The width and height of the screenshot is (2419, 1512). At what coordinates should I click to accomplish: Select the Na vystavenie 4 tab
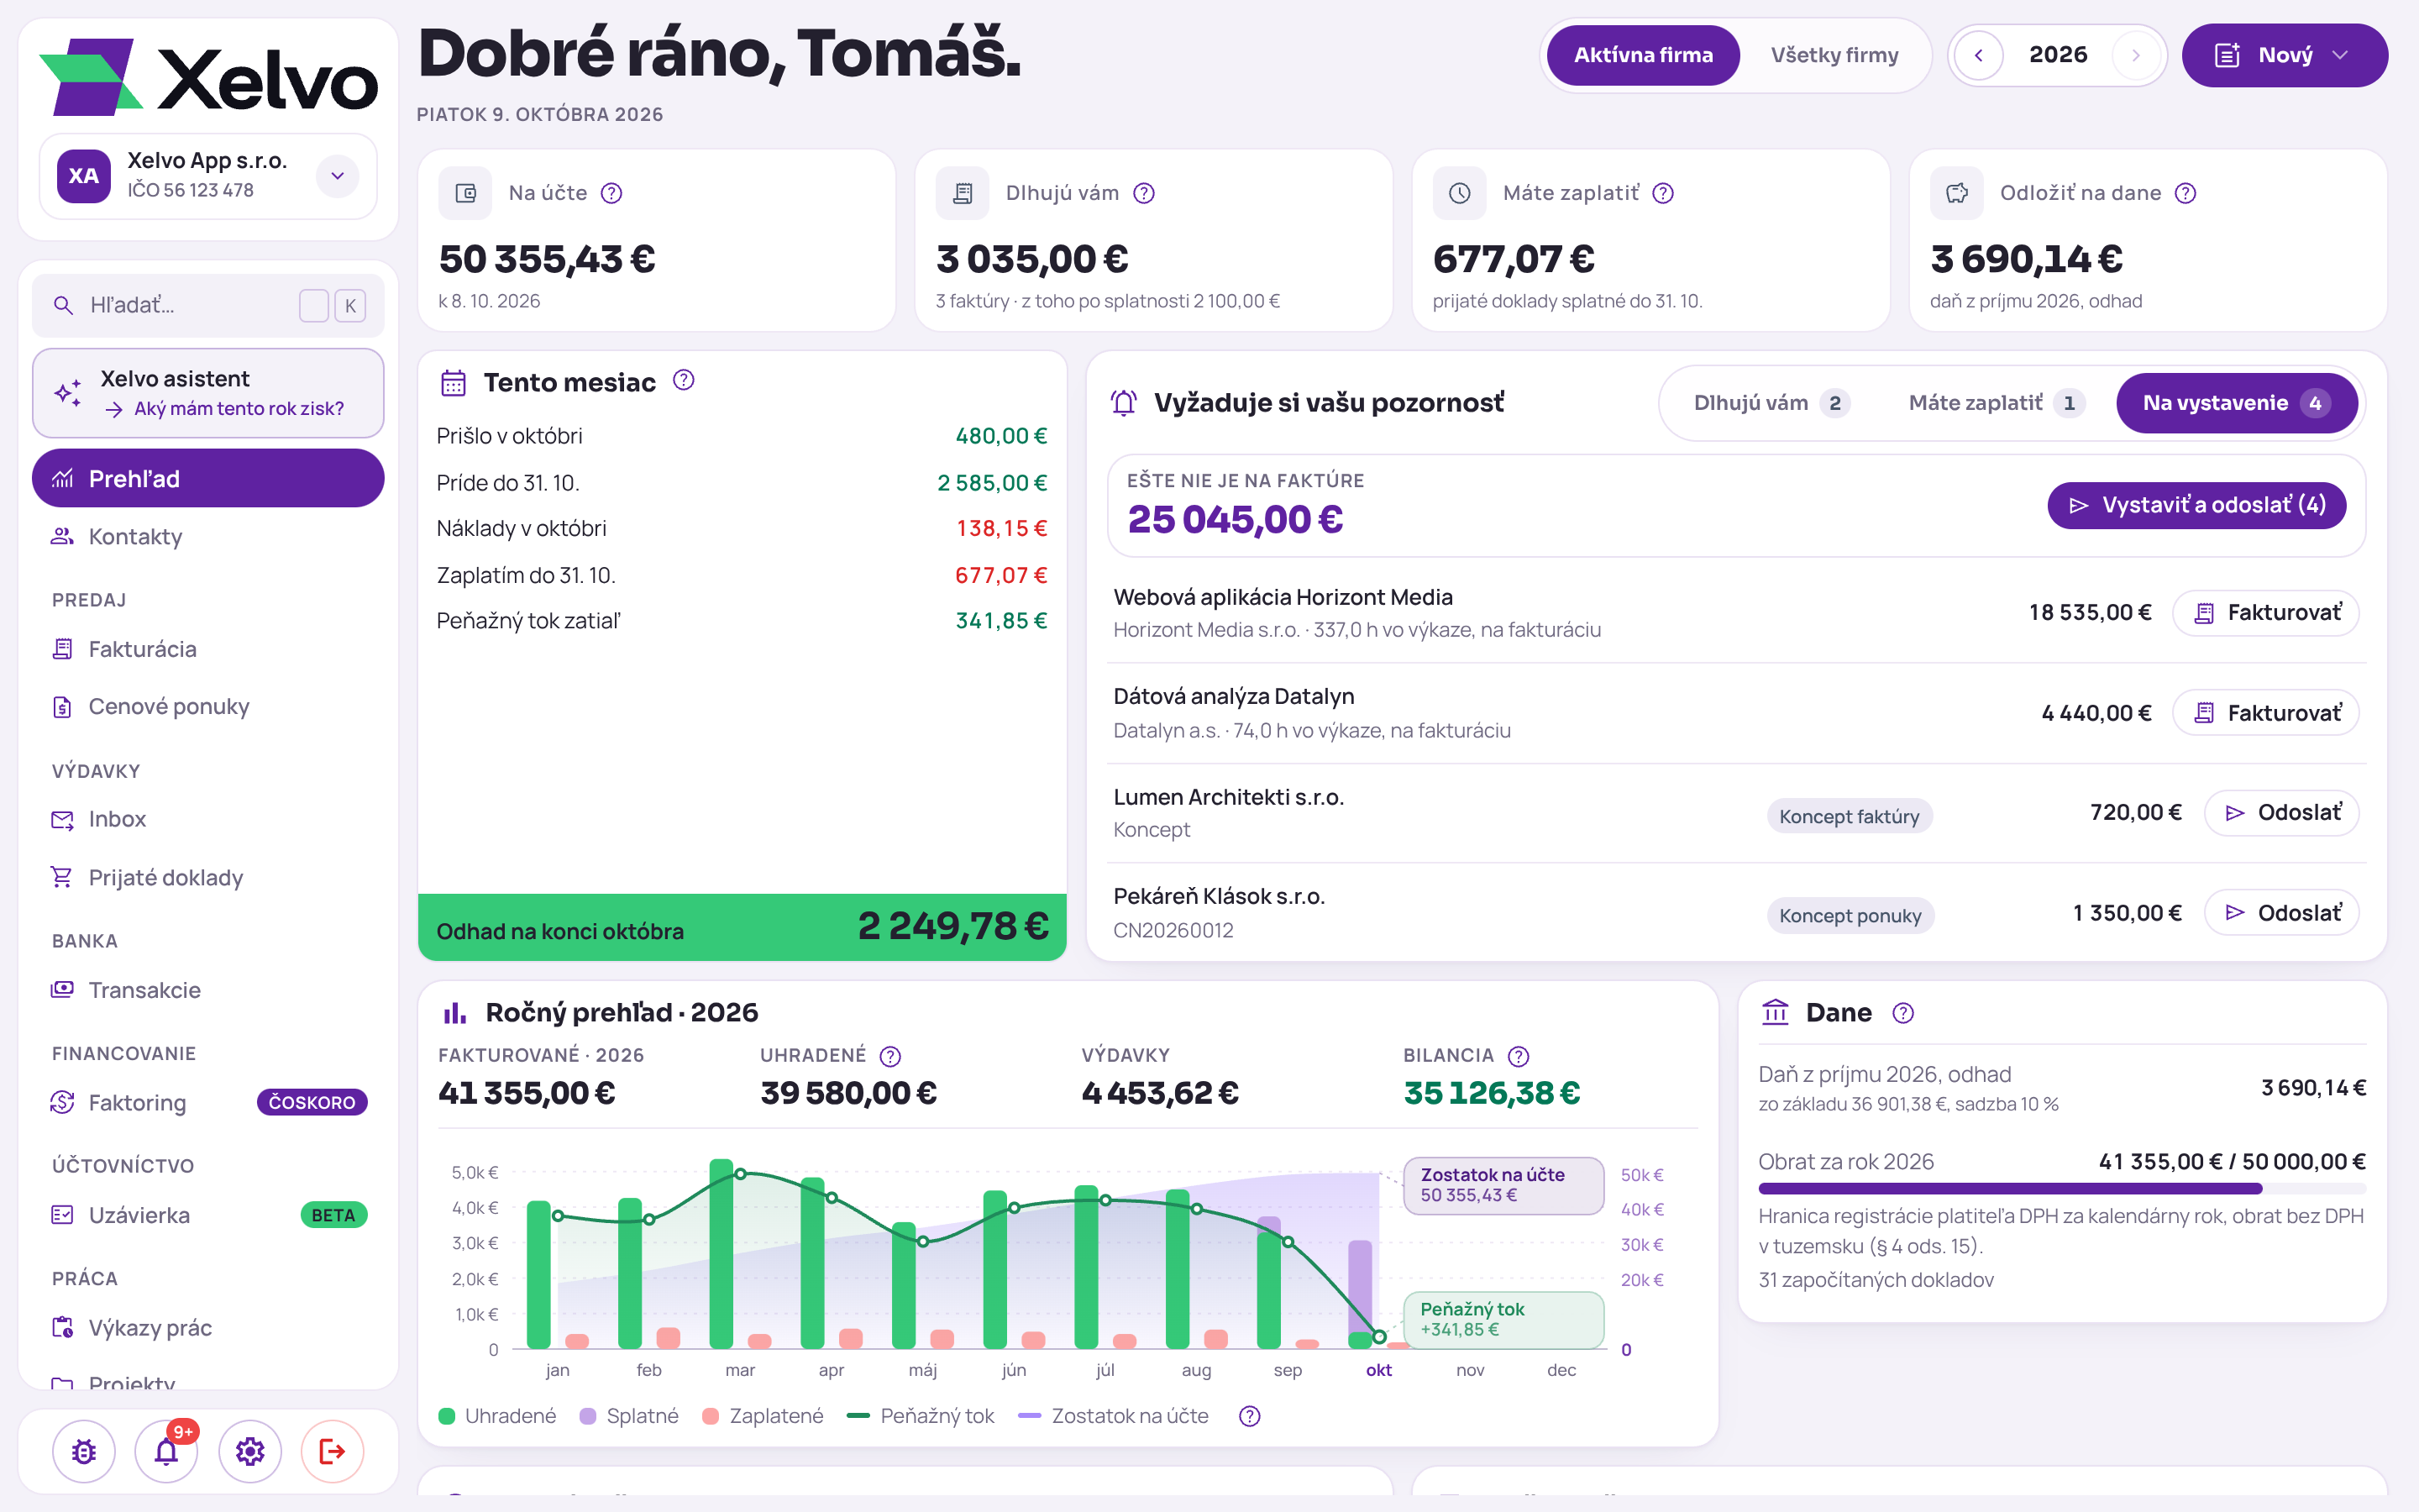tap(2237, 403)
